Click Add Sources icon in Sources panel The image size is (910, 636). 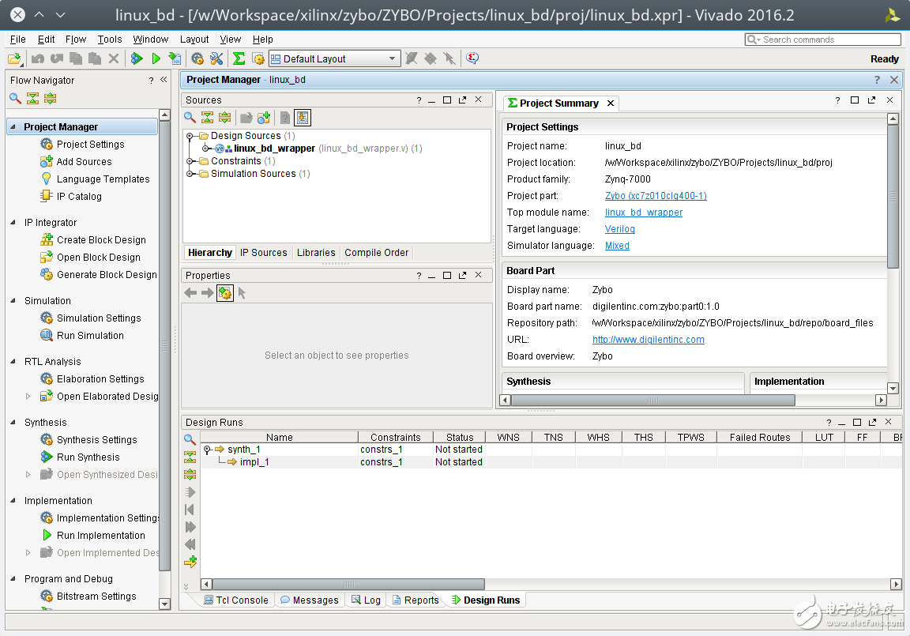(264, 118)
